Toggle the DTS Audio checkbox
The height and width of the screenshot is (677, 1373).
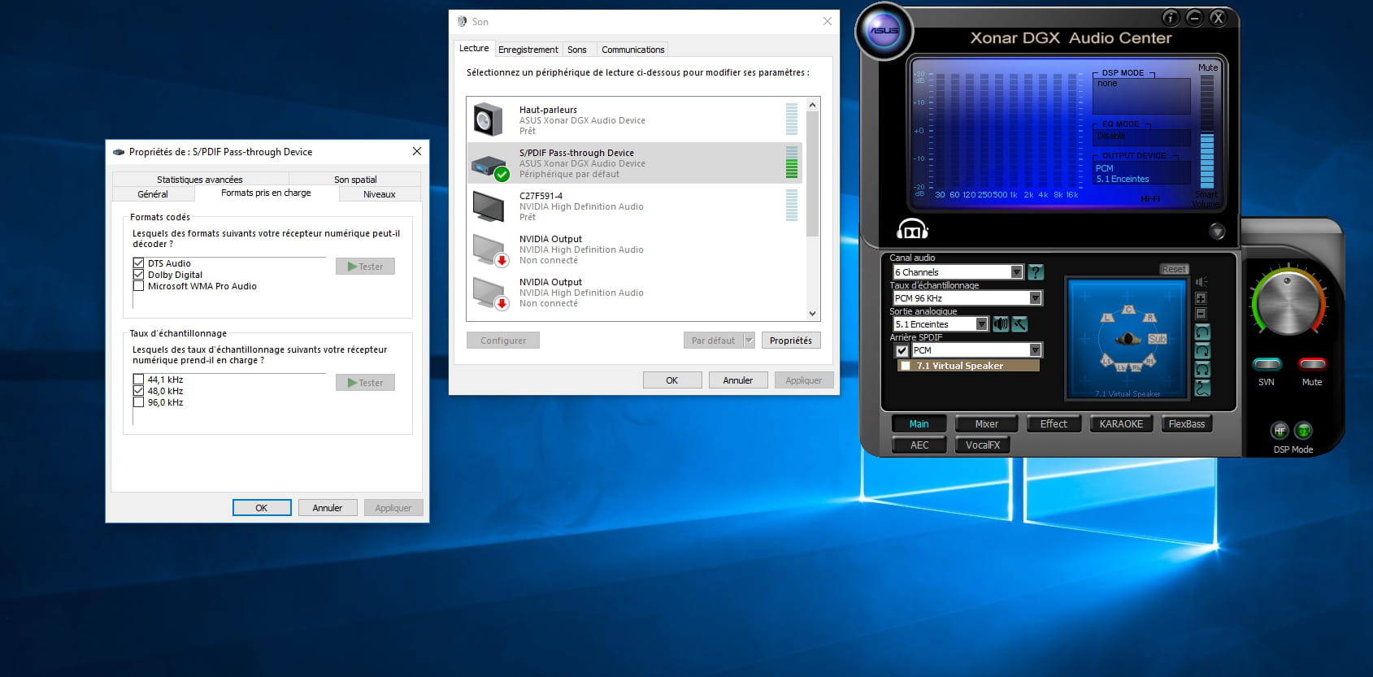coord(138,263)
